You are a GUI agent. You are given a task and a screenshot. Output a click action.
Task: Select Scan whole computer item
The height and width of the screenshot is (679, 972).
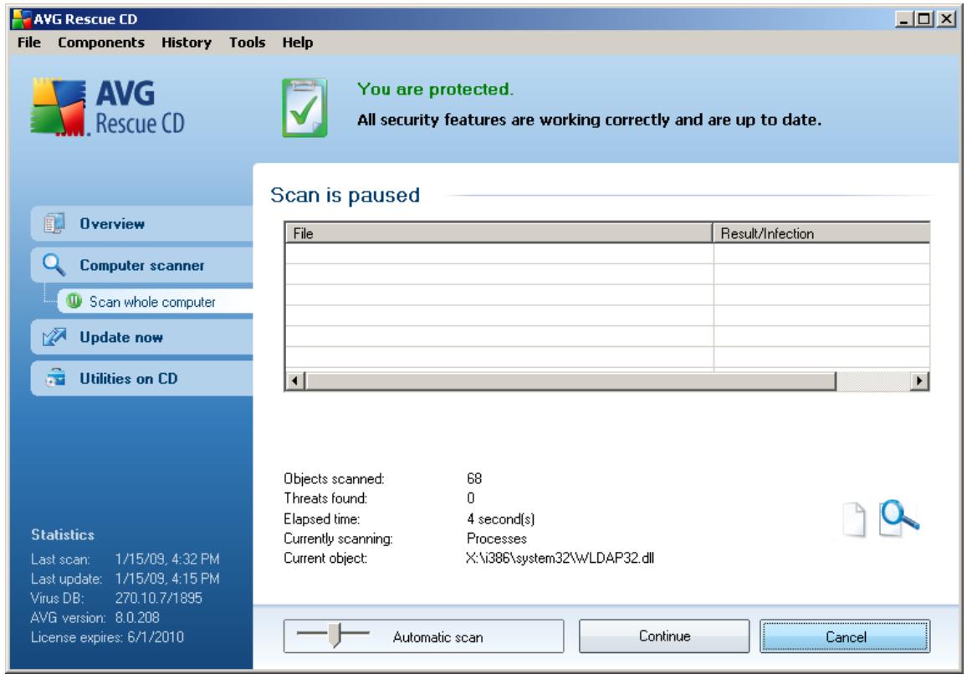coord(155,302)
